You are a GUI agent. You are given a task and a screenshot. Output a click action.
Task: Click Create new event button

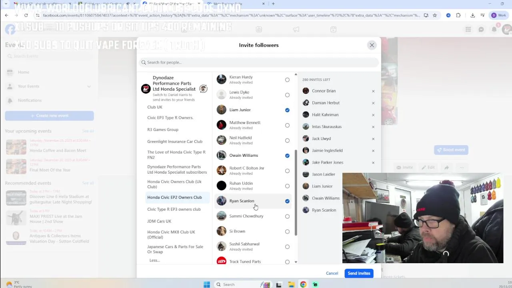click(50, 116)
